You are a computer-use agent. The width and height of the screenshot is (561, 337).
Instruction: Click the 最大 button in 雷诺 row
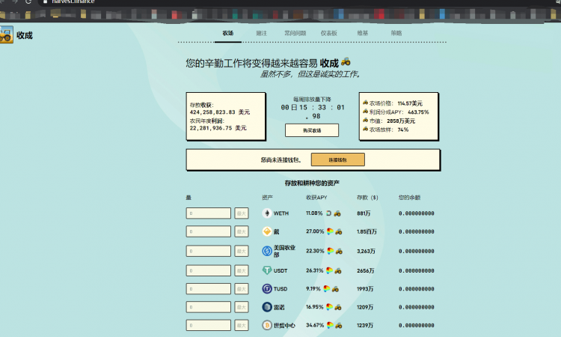tap(242, 307)
